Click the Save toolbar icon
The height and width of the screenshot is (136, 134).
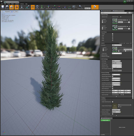[x=3, y=7]
